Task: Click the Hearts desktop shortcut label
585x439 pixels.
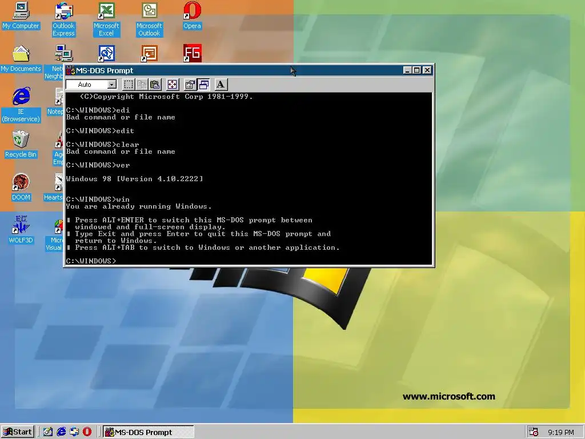Action: pyautogui.click(x=53, y=197)
